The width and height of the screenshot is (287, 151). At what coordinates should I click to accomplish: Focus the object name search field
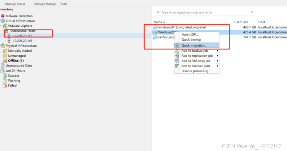click(x=205, y=12)
